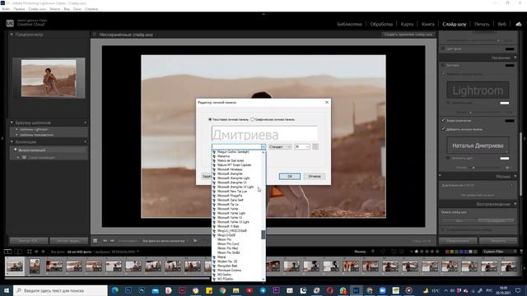Image resolution: width=527 pixels, height=296 pixels.
Task: Switch to the Печать module
Action: pyautogui.click(x=482, y=24)
